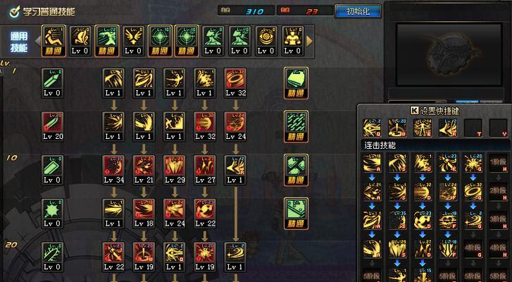Screen dimensions: 512x282
Task: Click the golden winged general skill icon
Action: 133,41
